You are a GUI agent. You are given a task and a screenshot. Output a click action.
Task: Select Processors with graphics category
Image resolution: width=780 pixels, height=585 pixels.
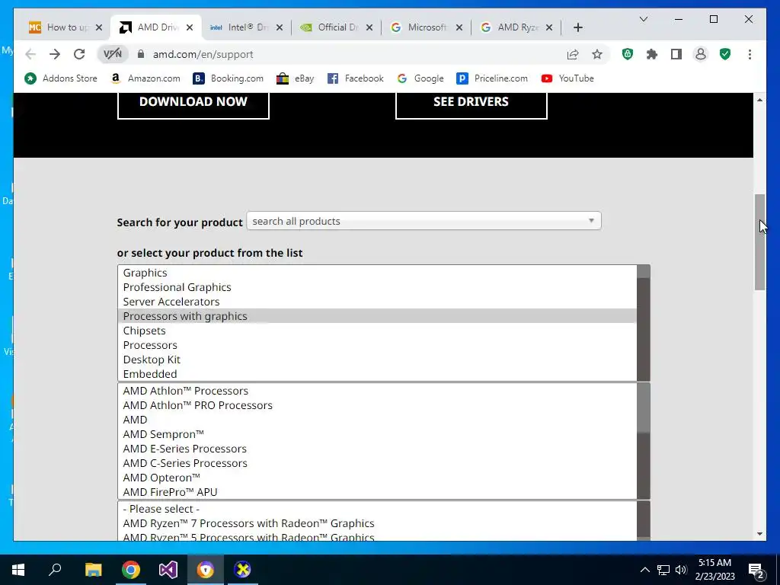tap(377, 316)
